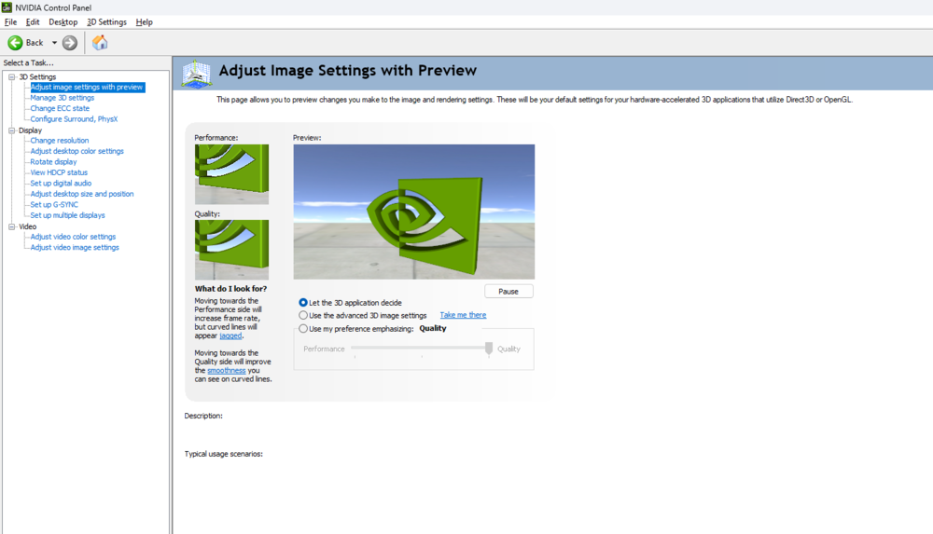The image size is (933, 534).
Task: Open Change ECC state task
Action: click(x=60, y=108)
